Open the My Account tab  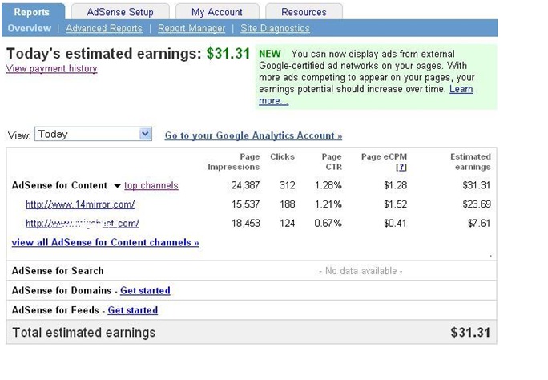pyautogui.click(x=217, y=12)
